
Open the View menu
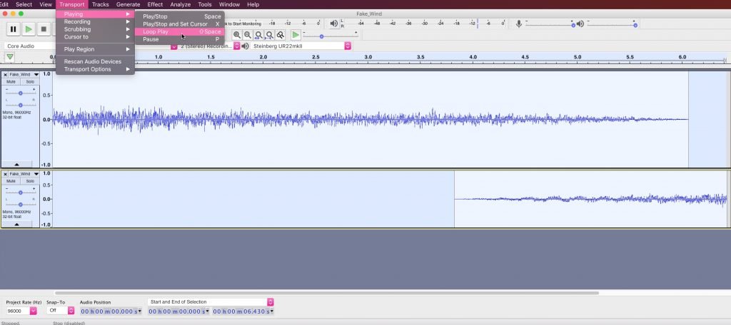pos(46,4)
